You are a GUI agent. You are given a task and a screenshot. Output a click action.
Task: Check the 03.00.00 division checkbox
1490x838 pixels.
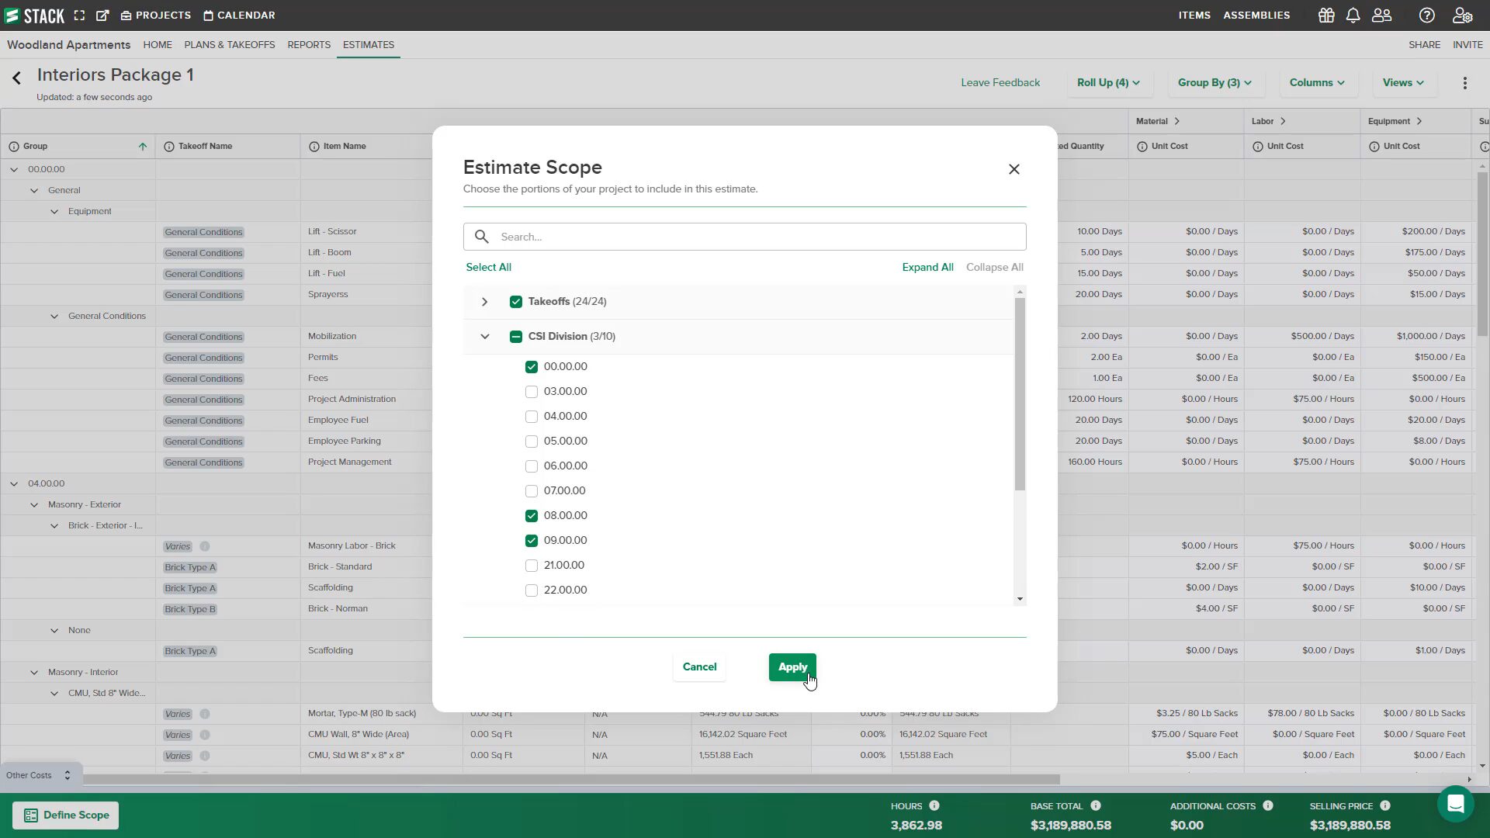point(532,392)
